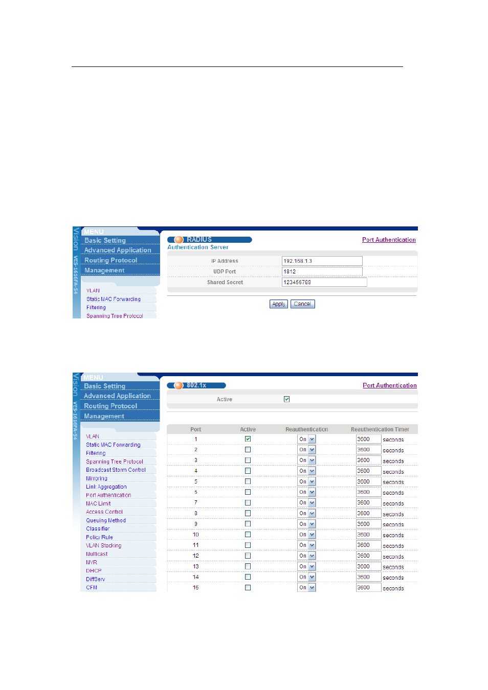Enable Active checkbox for port 5
The height and width of the screenshot is (690, 488).
[x=248, y=481]
